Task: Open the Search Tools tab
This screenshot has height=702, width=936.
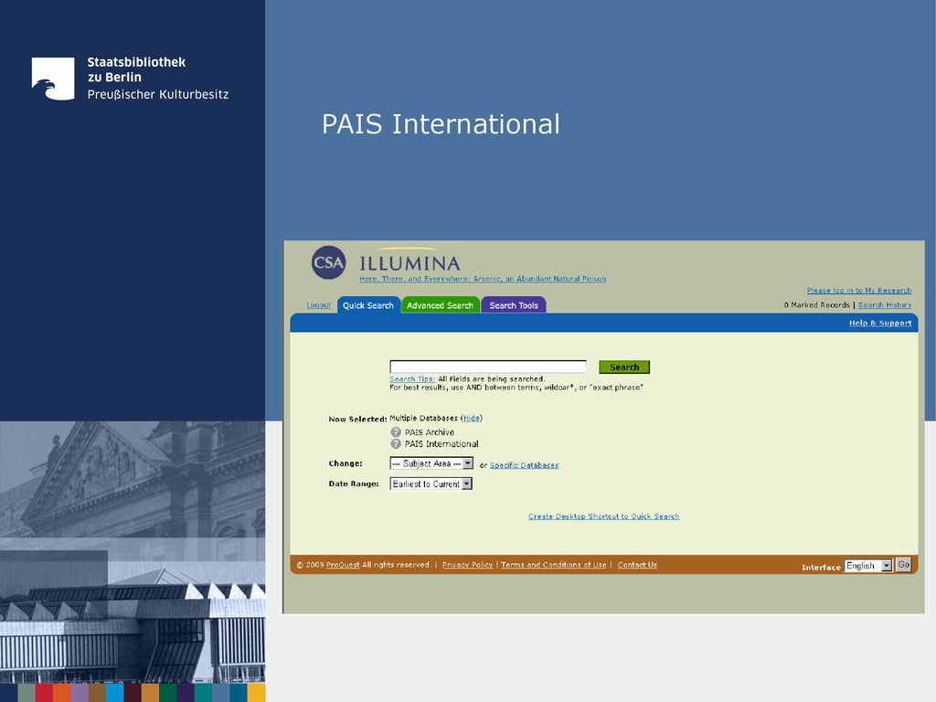Action: (x=514, y=305)
